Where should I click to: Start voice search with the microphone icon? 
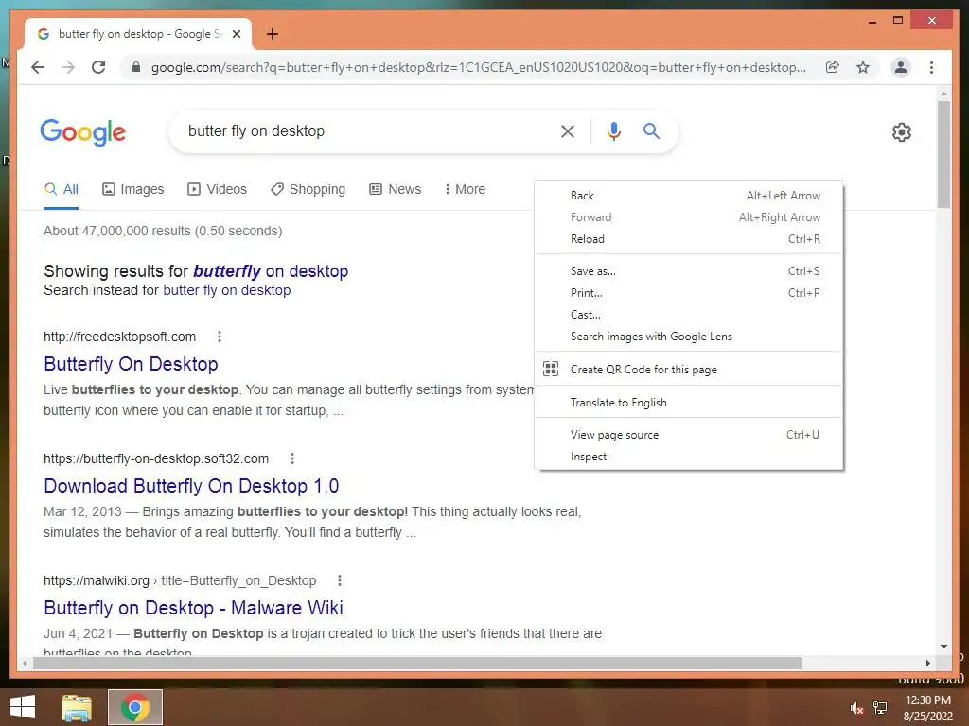tap(613, 130)
